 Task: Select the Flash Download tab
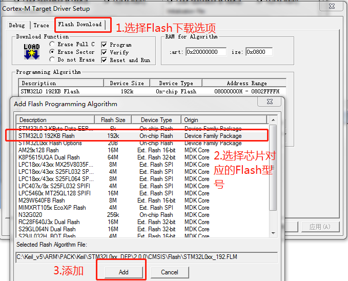(x=79, y=24)
